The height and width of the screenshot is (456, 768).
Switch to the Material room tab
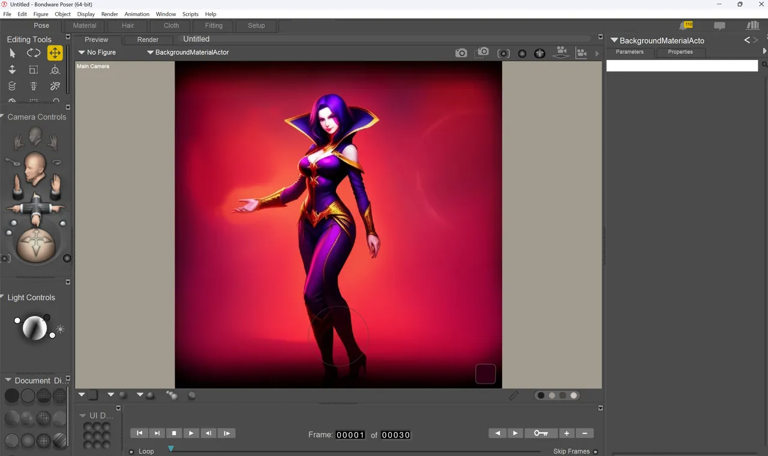[85, 26]
